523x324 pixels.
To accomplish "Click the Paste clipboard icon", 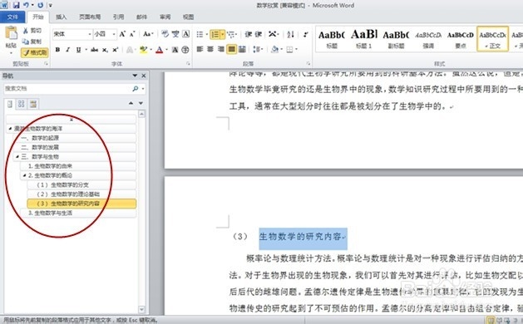I will point(11,33).
